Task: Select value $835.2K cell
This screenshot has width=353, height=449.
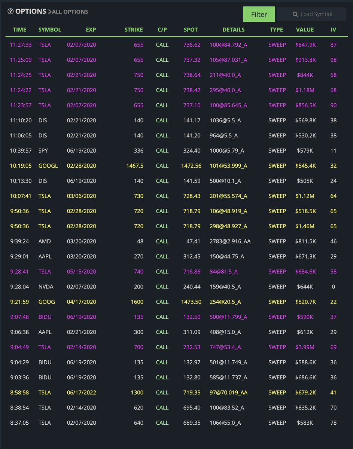Action: point(306,408)
